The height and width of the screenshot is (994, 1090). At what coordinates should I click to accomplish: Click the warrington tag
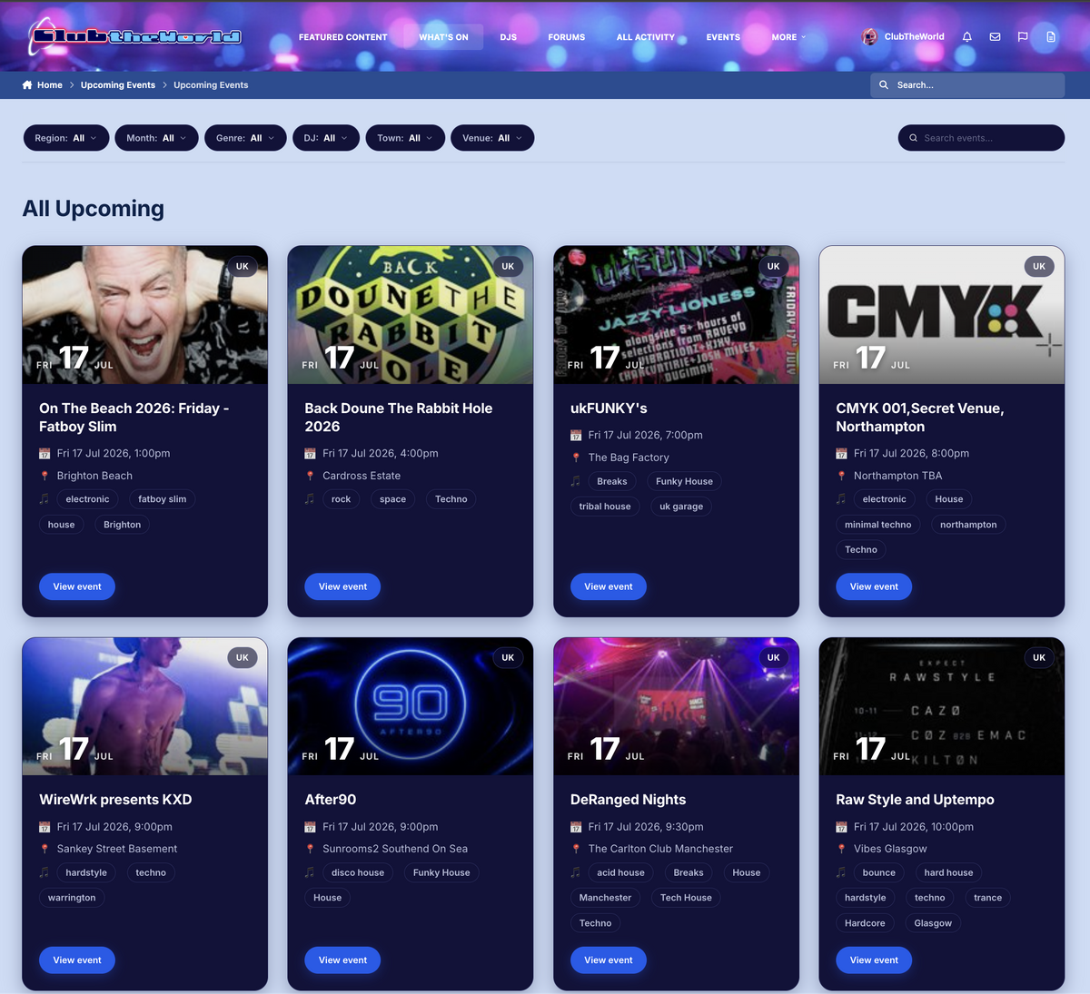coord(72,898)
